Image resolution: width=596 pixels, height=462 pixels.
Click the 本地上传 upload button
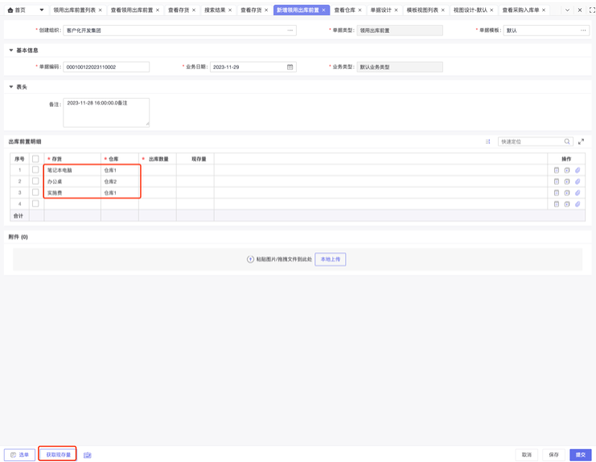coord(330,260)
